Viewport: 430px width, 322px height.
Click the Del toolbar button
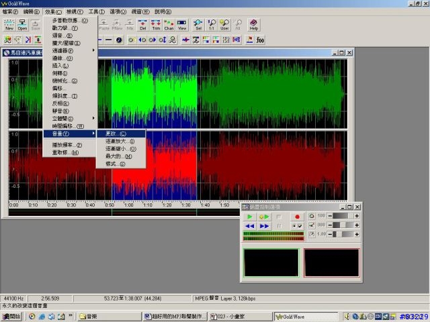(143, 25)
